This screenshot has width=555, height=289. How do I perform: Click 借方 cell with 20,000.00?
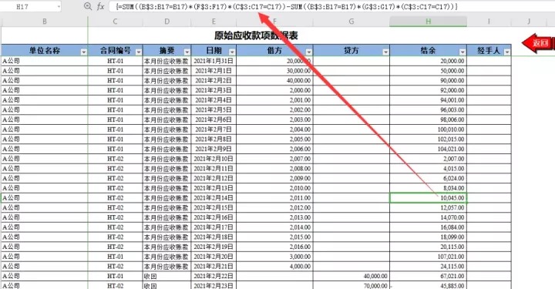pyautogui.click(x=274, y=61)
